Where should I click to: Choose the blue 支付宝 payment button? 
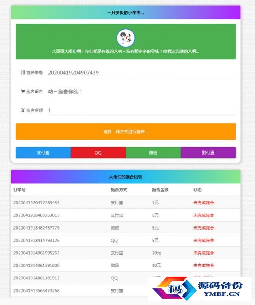tap(43, 153)
